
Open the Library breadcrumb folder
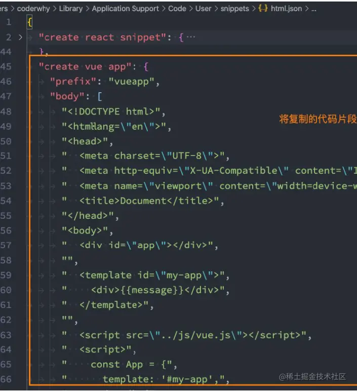coord(71,9)
